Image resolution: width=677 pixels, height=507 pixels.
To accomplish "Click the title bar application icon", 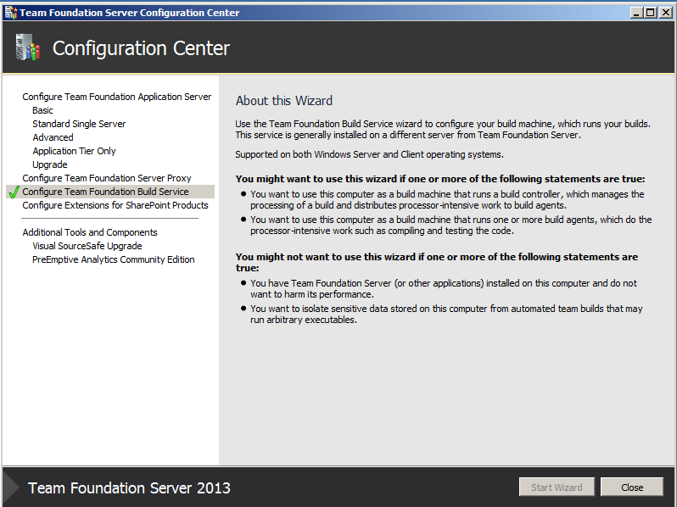I will pyautogui.click(x=11, y=13).
